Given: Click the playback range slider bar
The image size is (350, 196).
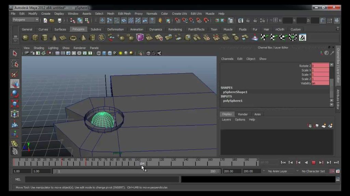Looking at the screenshot, I should (x=136, y=171).
